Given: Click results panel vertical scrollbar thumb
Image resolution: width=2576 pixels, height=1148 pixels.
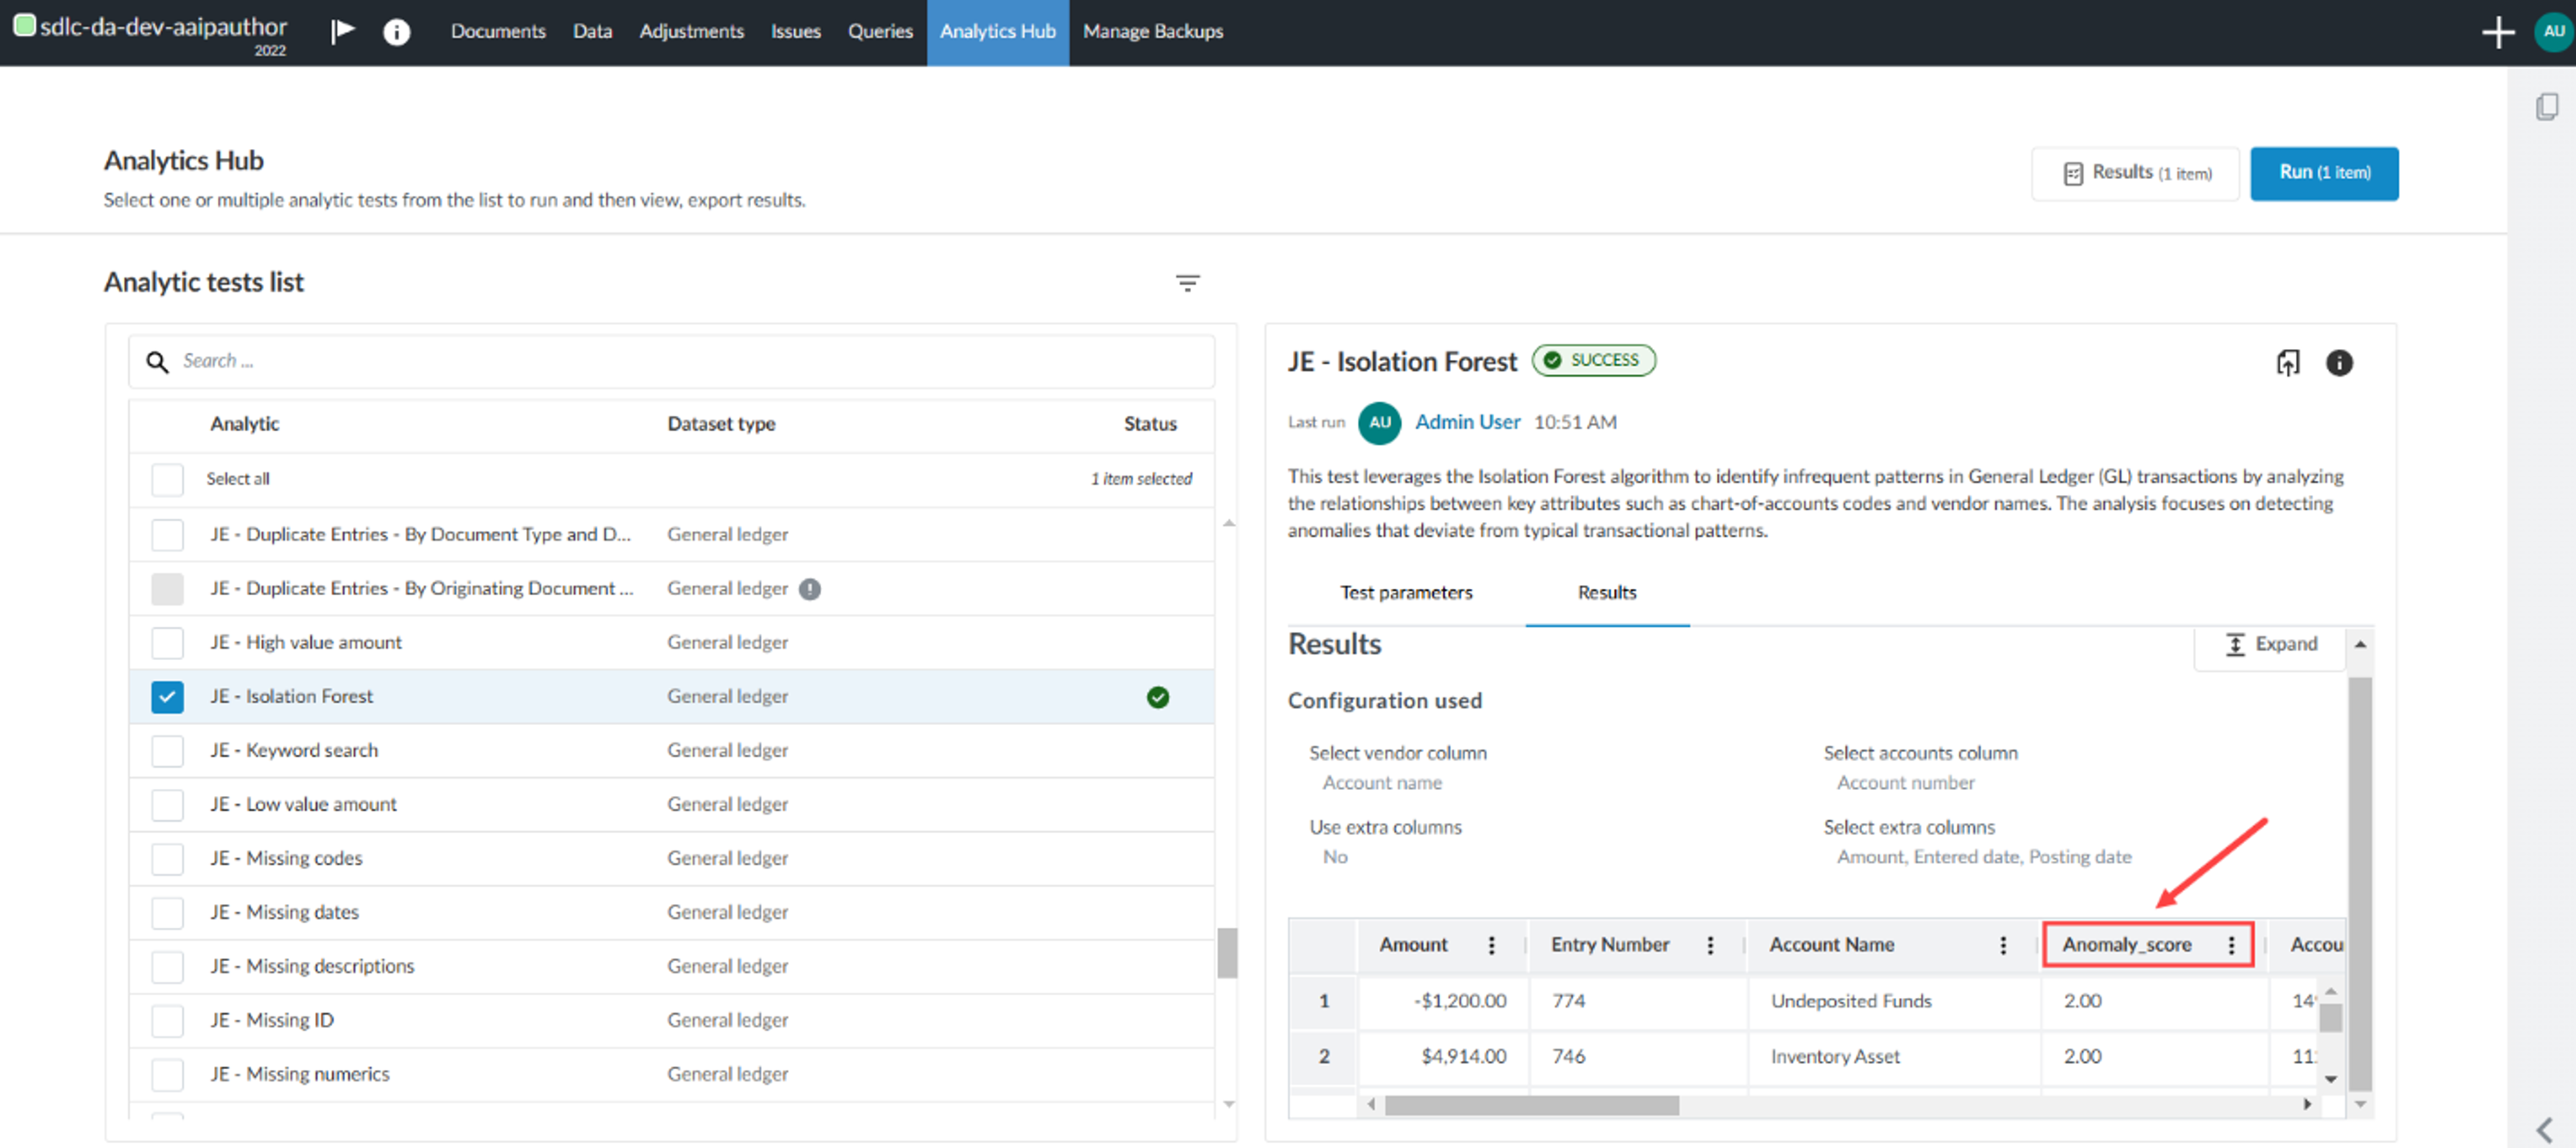Looking at the screenshot, I should (x=2359, y=884).
